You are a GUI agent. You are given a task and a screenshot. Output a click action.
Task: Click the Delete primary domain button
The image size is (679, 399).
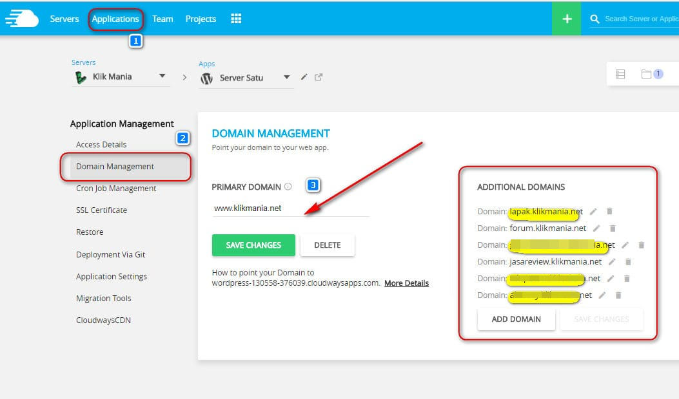pos(328,245)
